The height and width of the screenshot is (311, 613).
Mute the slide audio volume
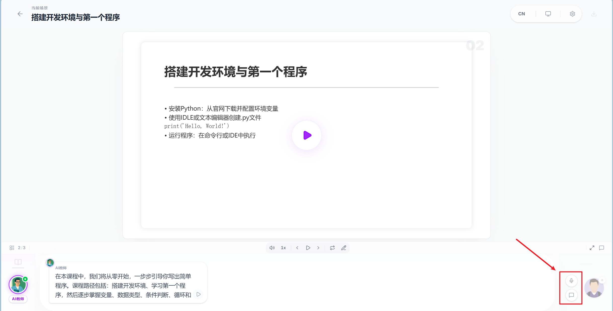(x=271, y=248)
